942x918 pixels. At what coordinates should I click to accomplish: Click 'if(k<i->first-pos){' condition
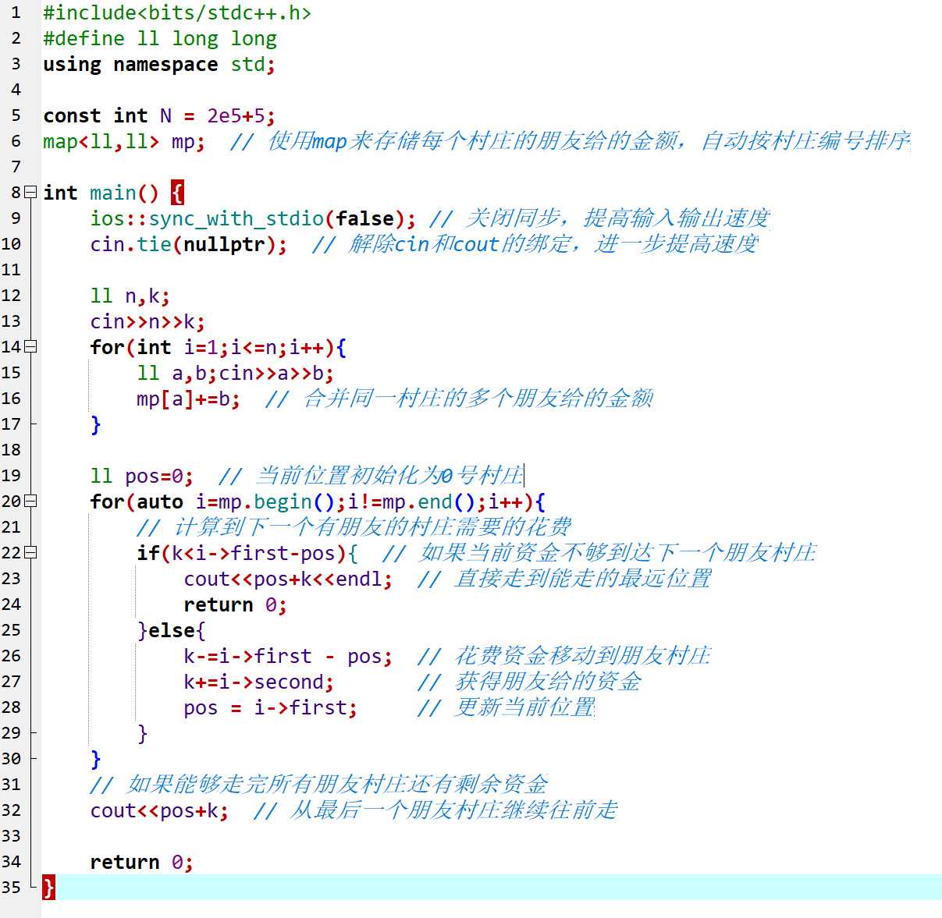[x=247, y=554]
